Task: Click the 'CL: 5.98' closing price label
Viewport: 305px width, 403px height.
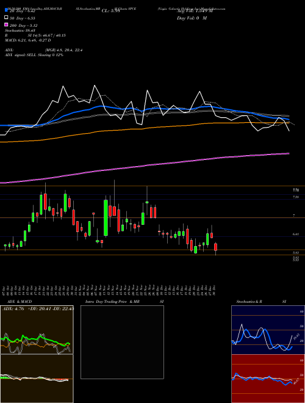Action: click(110, 11)
